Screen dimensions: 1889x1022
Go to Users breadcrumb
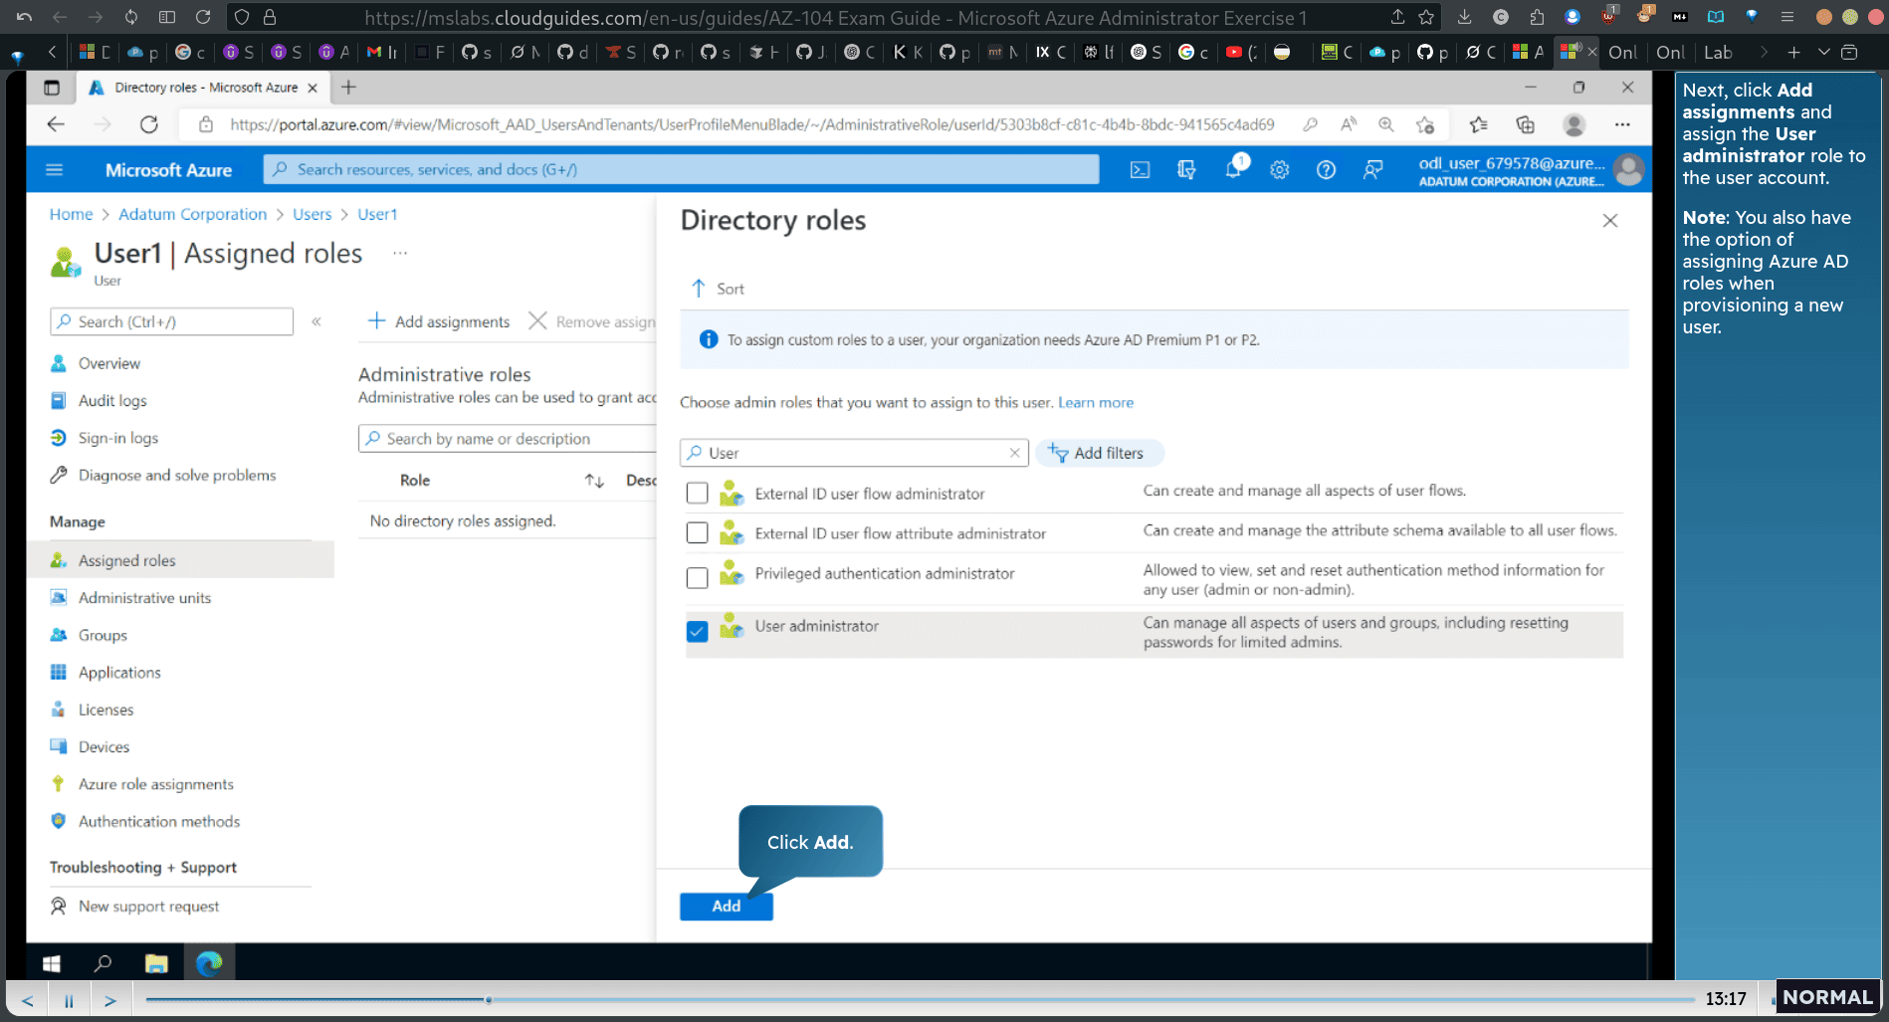pos(312,214)
